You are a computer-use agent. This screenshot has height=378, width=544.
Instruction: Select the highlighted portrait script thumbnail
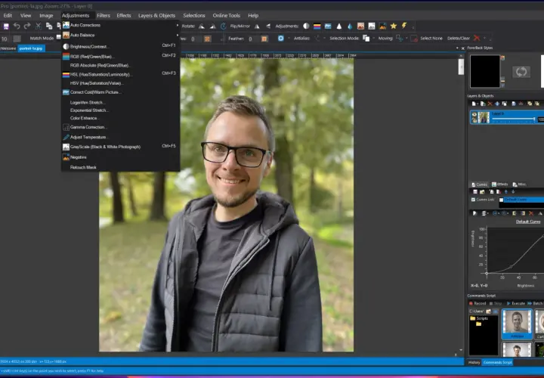click(517, 324)
